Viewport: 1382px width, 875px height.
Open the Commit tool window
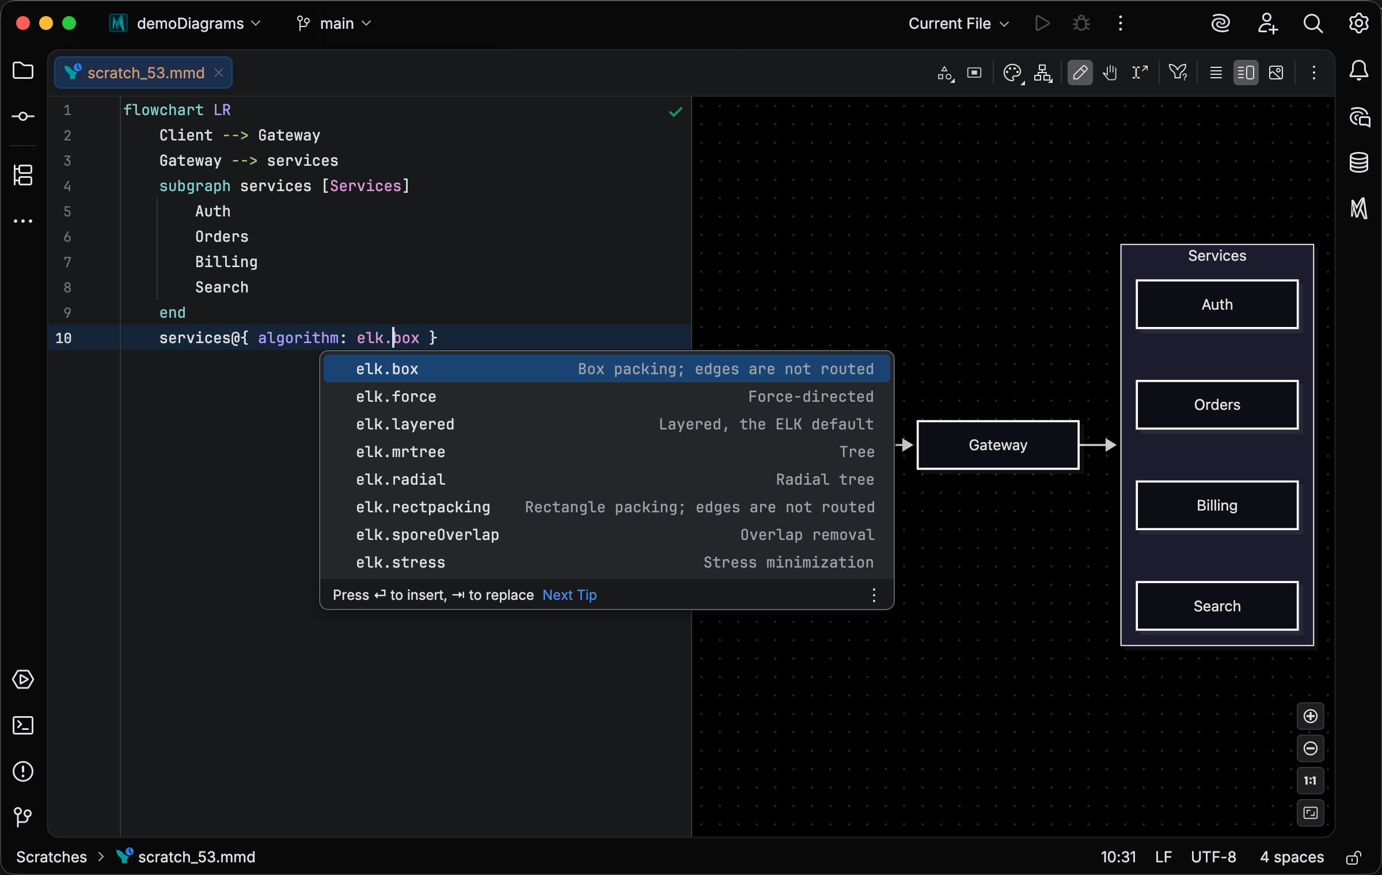[x=23, y=117]
